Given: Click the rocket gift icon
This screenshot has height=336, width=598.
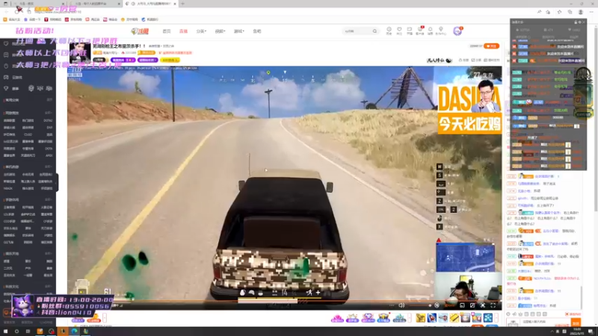Looking at the screenshot, I should (432, 318).
